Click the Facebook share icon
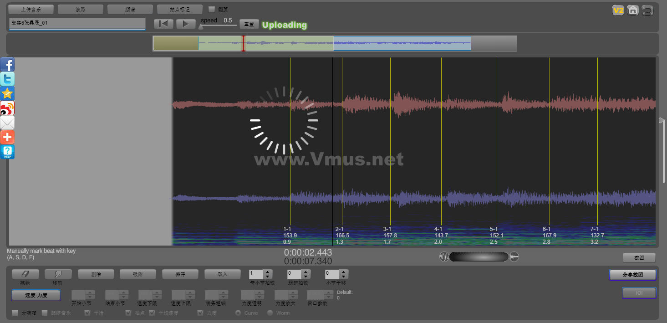 7,65
